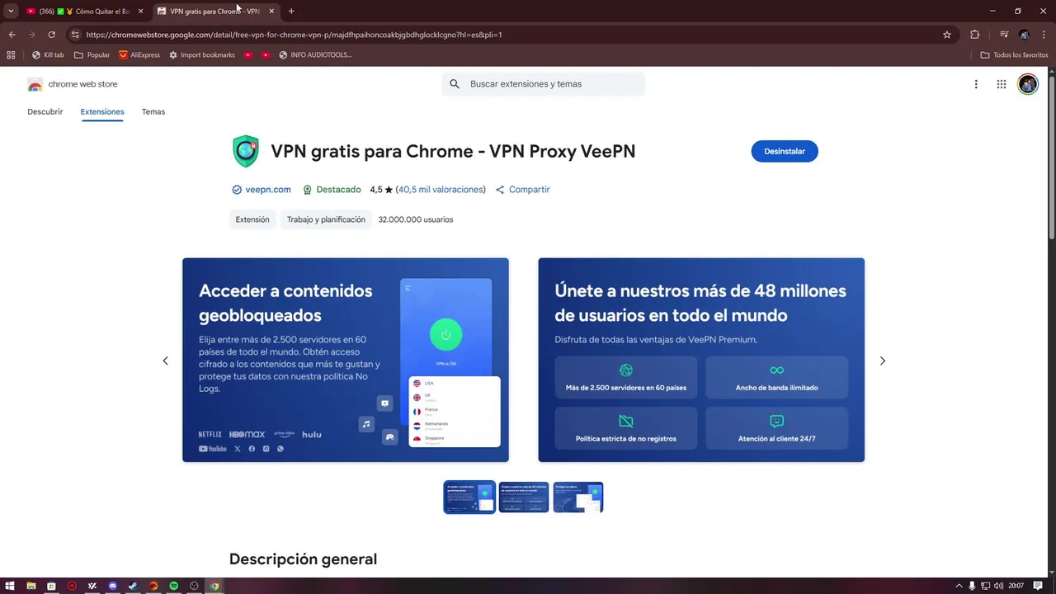This screenshot has width=1056, height=594.
Task: Select the third carousel thumbnail
Action: click(x=578, y=497)
